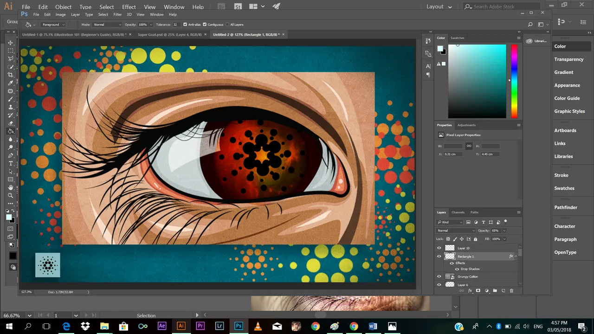Select the Rectangular Marquee tool
Viewport: 594px width, 334px height.
pyautogui.click(x=10, y=51)
